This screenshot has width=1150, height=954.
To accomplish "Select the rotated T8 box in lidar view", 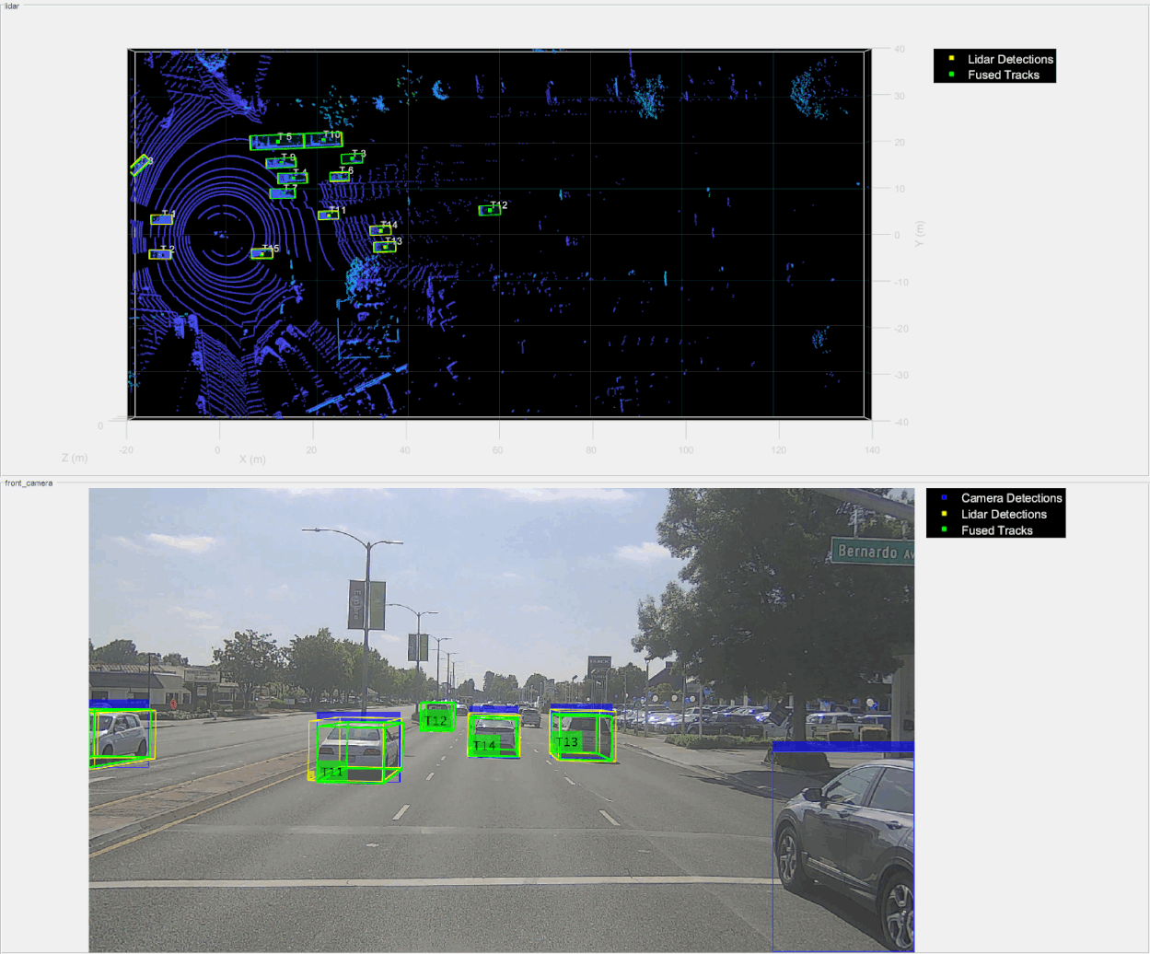I will point(140,165).
